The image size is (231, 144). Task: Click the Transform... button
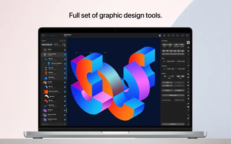point(173,124)
